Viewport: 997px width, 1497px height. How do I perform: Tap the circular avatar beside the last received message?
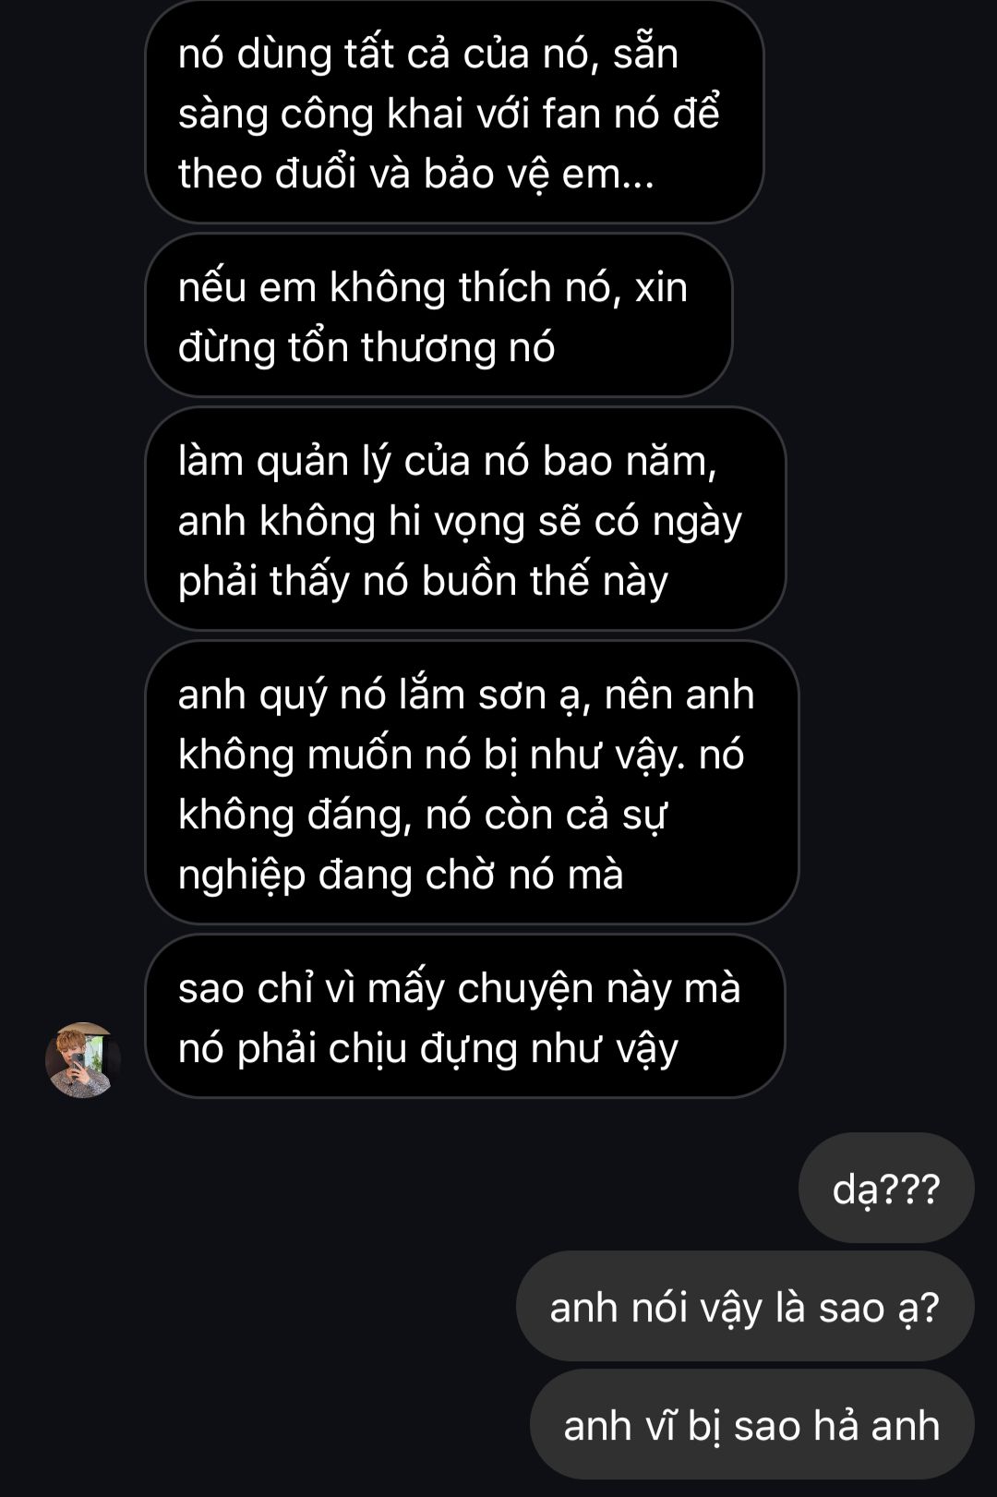(x=83, y=1059)
